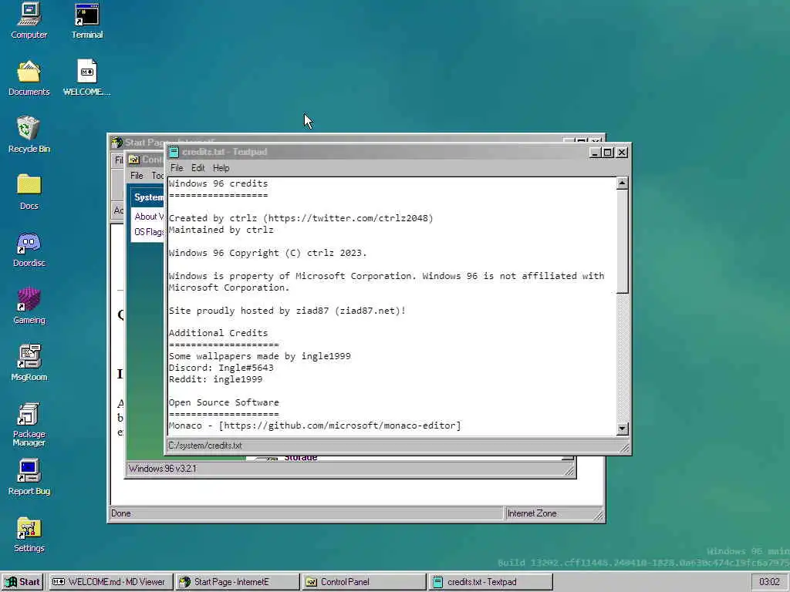Click the monaco-editor GitHub URL text

[339, 425]
